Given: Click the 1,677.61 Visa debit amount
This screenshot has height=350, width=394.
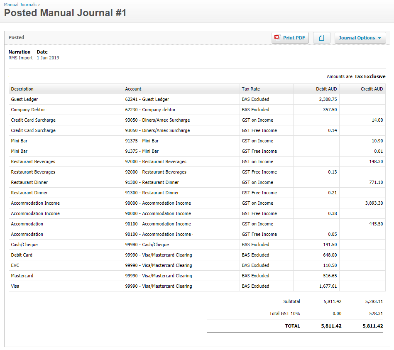Looking at the screenshot, I should tap(328, 286).
